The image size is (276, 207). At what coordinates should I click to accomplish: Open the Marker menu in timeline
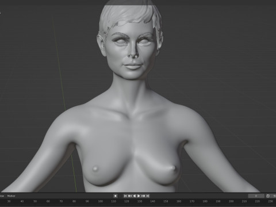[x=11, y=196]
